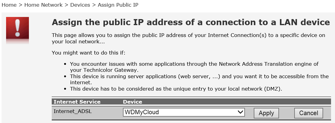Click the "You might want to do this if" text
The image size is (335, 123).
coord(89,53)
